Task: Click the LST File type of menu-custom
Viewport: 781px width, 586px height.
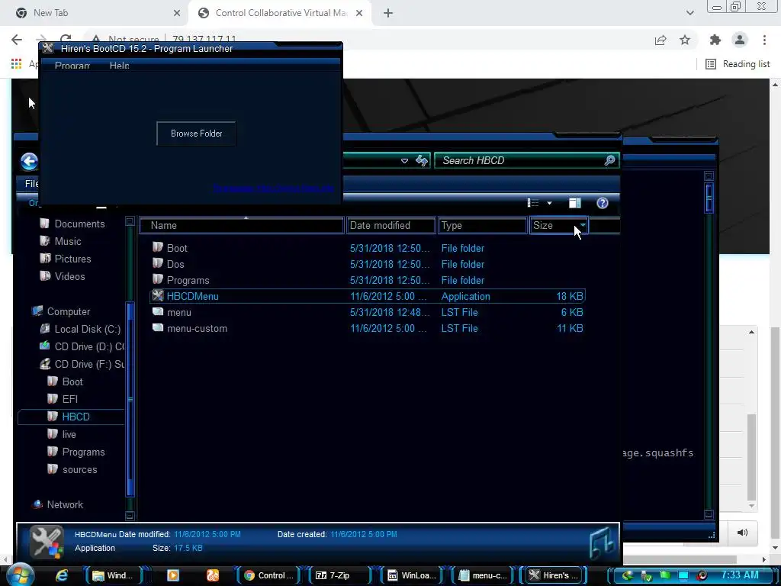Action: pyautogui.click(x=459, y=328)
